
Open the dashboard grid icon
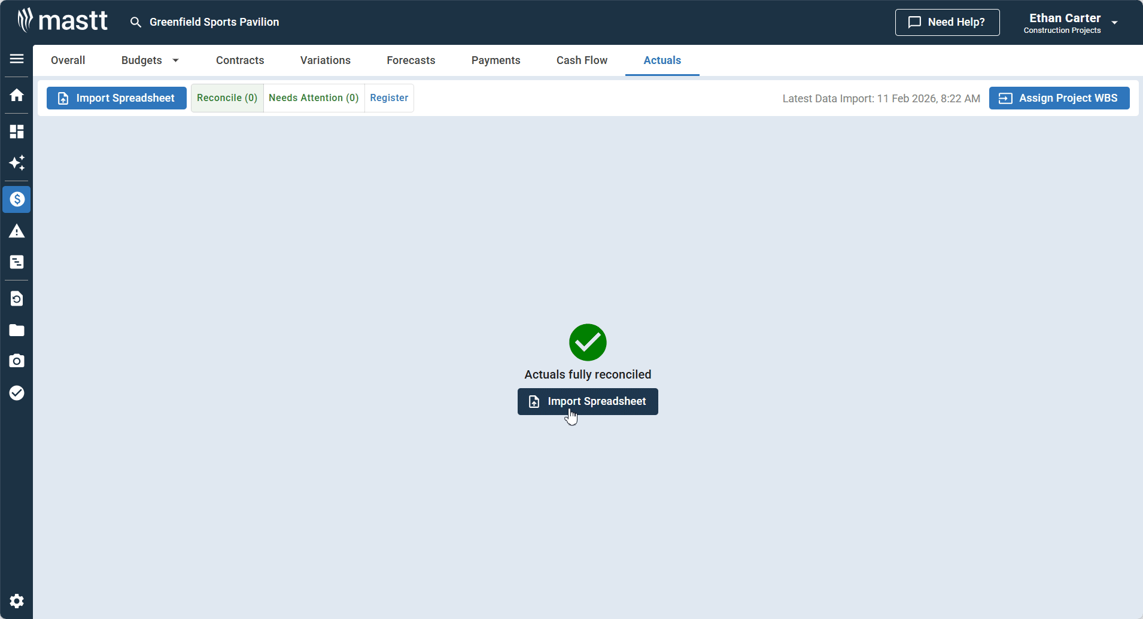coord(17,132)
